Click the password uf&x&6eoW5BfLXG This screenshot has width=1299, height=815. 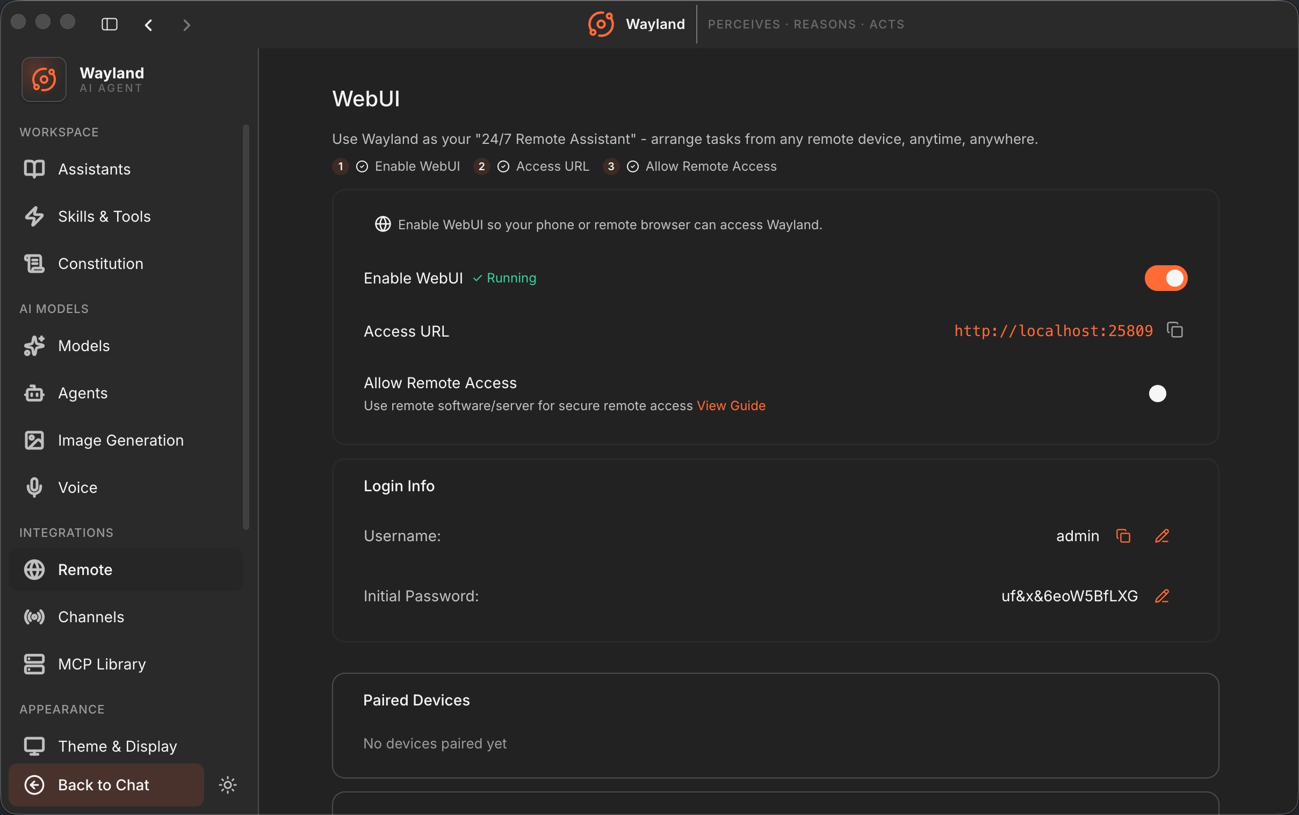[x=1069, y=596]
